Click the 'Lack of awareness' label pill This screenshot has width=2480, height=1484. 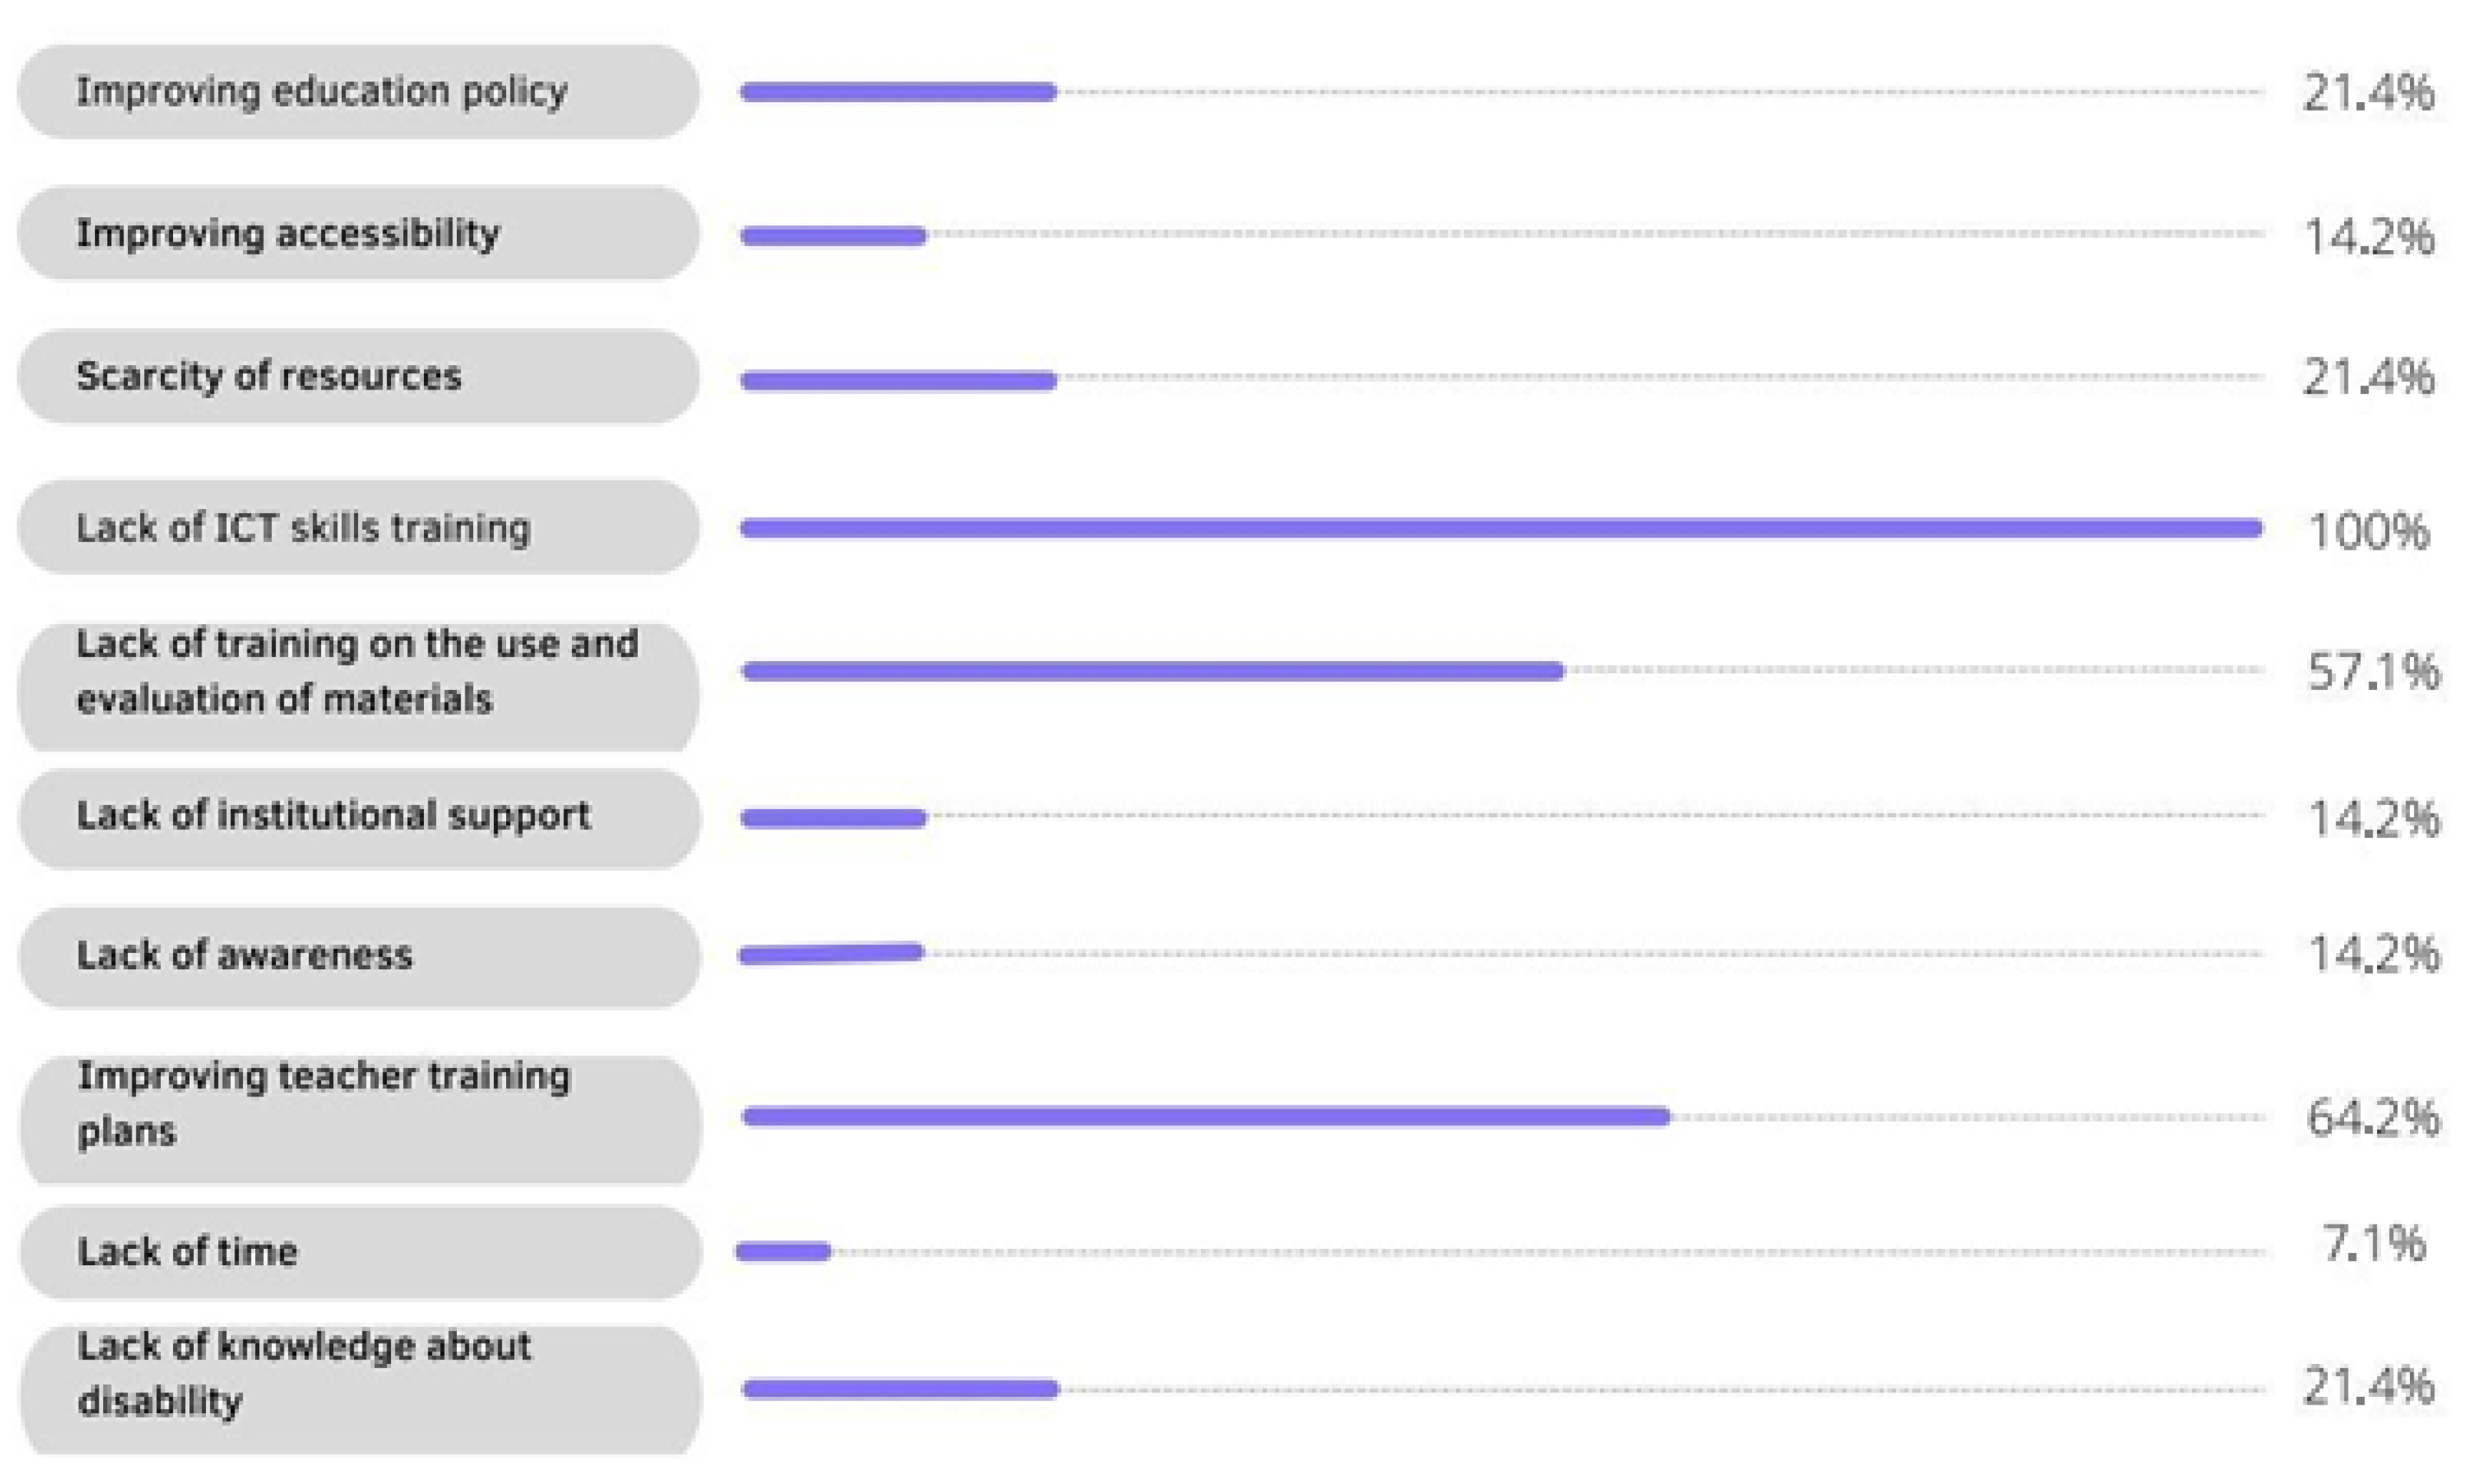(245, 956)
